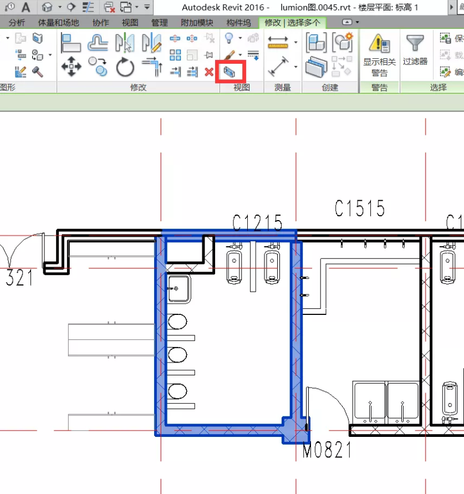Select the Offset tool
464x494 pixels.
pyautogui.click(x=98, y=43)
